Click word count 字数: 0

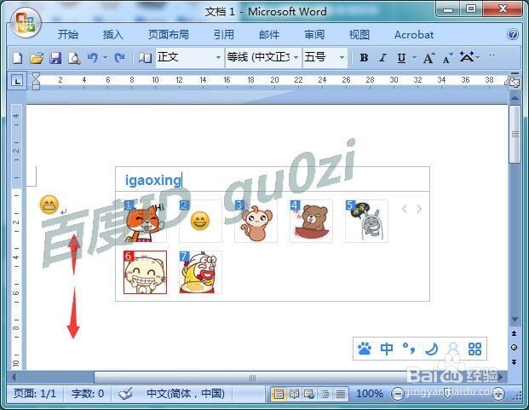(88, 394)
